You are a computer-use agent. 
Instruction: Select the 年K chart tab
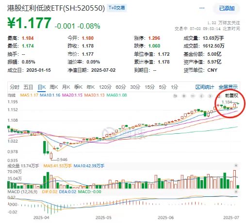click(90, 87)
